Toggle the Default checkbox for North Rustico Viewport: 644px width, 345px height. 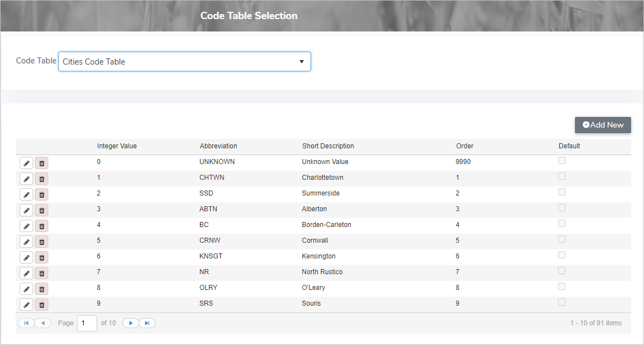pos(561,270)
